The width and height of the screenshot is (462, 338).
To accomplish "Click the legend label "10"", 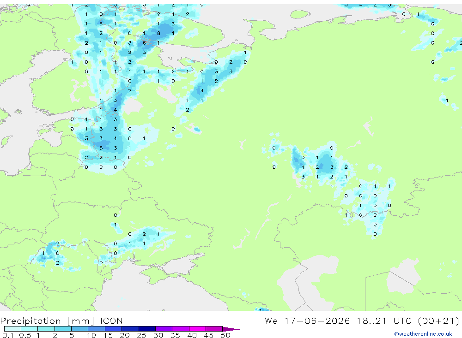I will (x=91, y=335).
